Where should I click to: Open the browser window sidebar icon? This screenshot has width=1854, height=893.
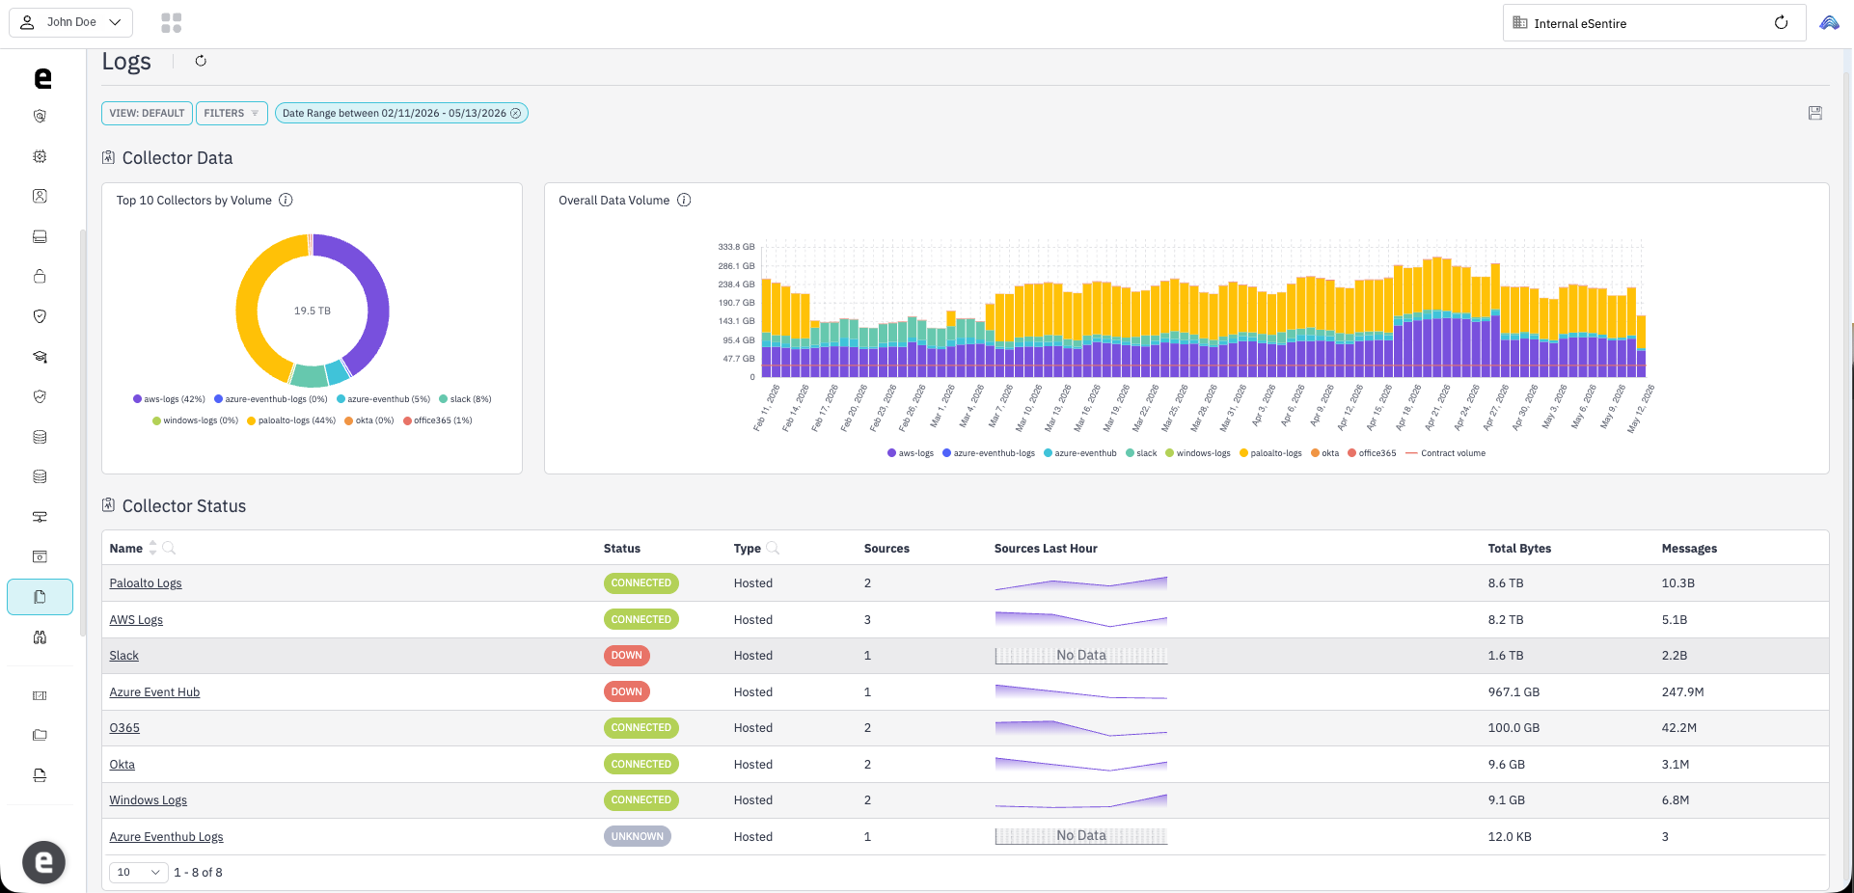(x=40, y=556)
